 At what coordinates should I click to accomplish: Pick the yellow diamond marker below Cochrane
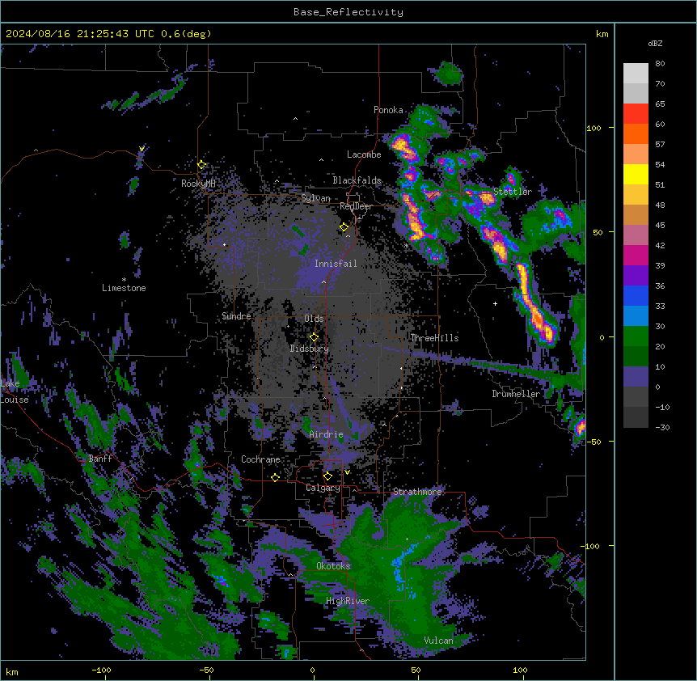pos(275,477)
